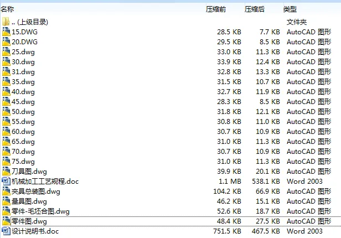Screen dimensions: 341x238
Task: Select file name 75.dwg
Action: pyautogui.click(x=23, y=162)
